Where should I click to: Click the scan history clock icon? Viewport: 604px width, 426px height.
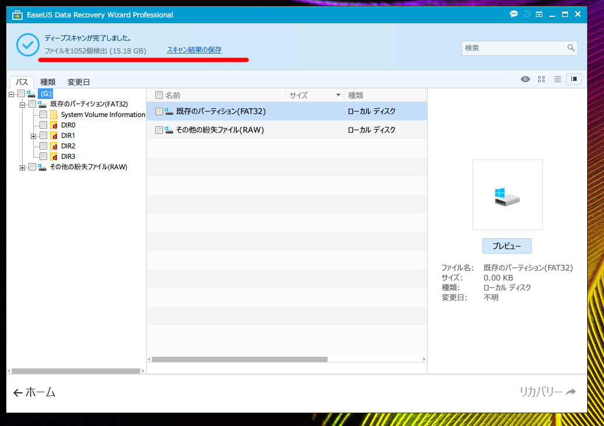(527, 14)
